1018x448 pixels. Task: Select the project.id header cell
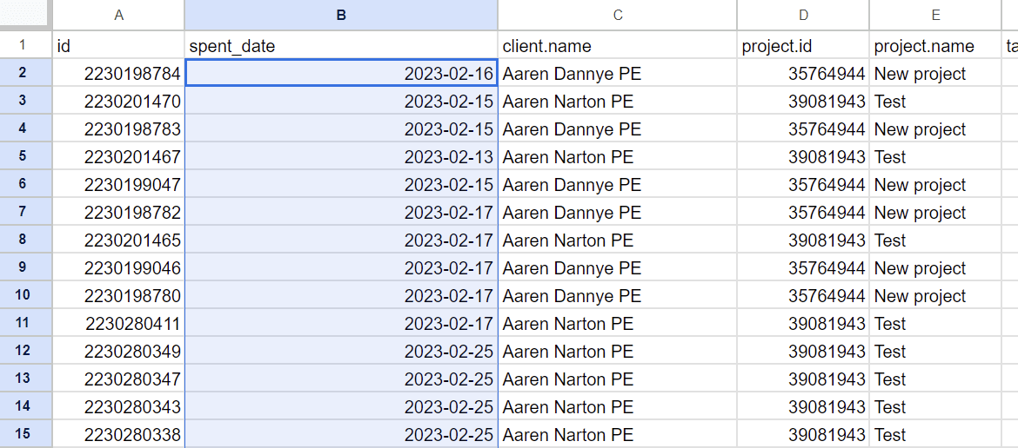[x=802, y=46]
